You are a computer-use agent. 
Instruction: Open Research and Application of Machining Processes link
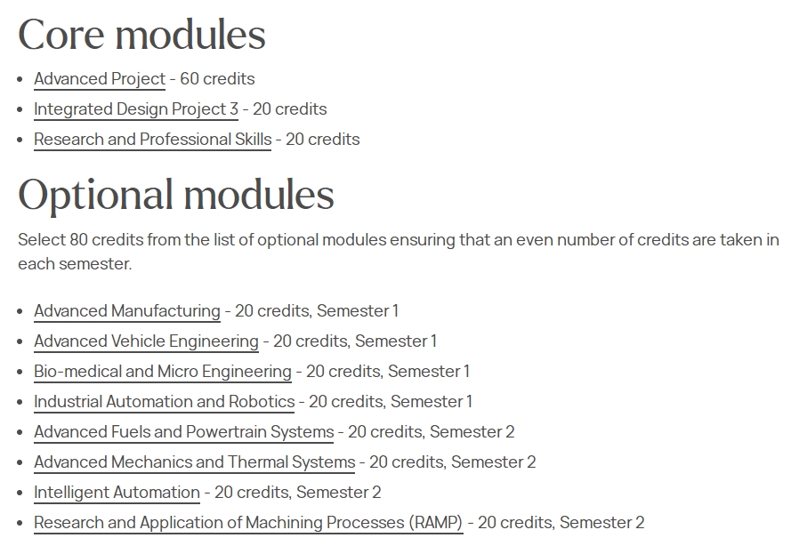click(248, 522)
